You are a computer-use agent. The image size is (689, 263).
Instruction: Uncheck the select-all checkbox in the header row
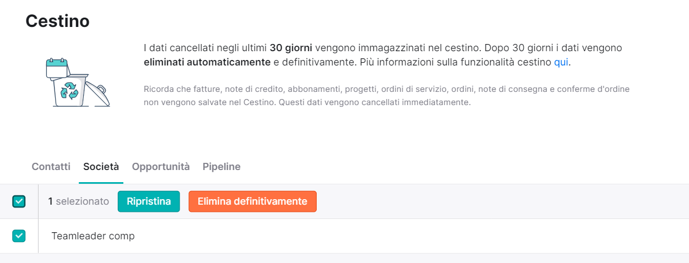(x=19, y=201)
